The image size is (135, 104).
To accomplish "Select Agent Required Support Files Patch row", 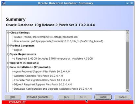I will tap(42, 72).
